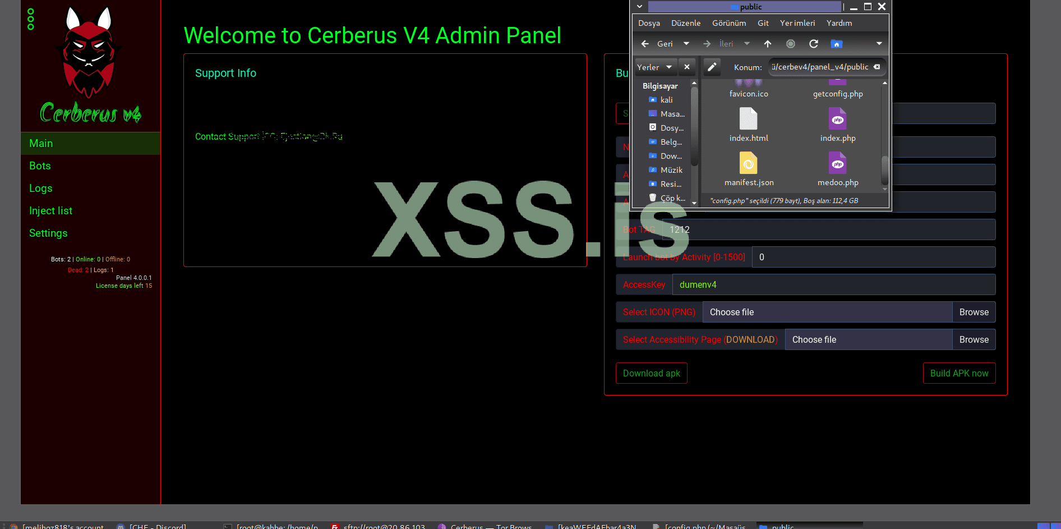This screenshot has height=529, width=1061.
Task: Open kali home folder in sidebar
Action: point(666,100)
